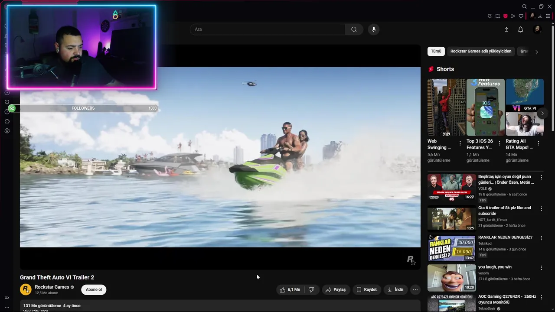Open the browser tab search magnifier icon
The image size is (555, 312).
click(524, 6)
